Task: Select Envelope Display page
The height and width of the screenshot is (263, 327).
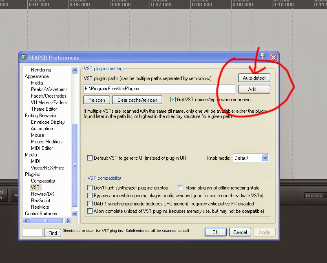Action: pos(48,122)
